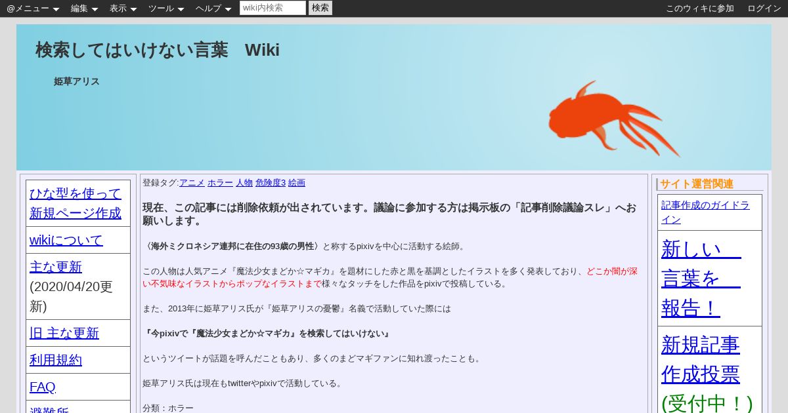Click the (2020/04/20更新) date text
This screenshot has height=413, width=788.
click(x=71, y=296)
